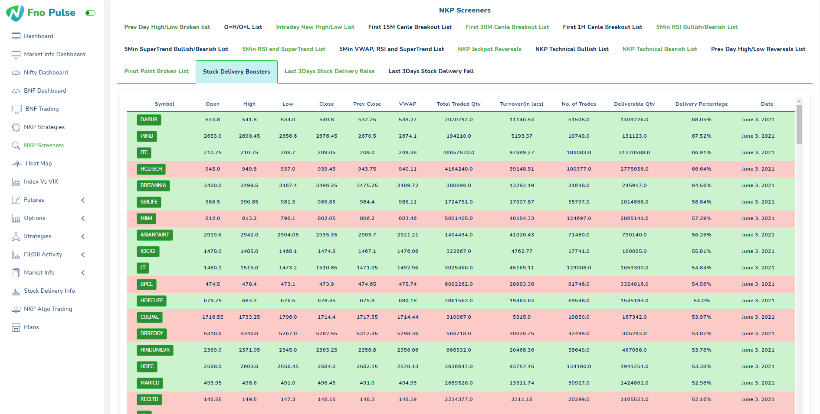Open Prev Day High/Low Broken list tab
Viewport: 820px width, 414px height.
pyautogui.click(x=167, y=27)
